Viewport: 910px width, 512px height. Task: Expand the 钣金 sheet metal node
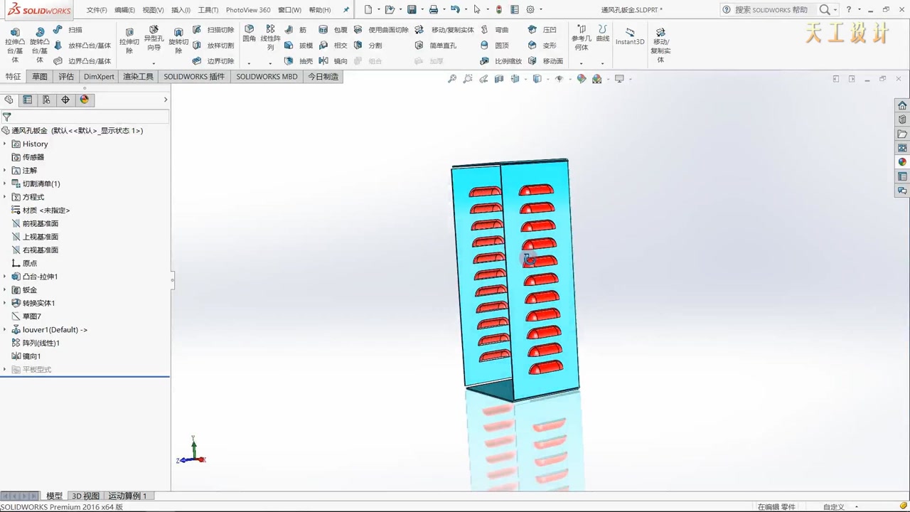(x=5, y=290)
